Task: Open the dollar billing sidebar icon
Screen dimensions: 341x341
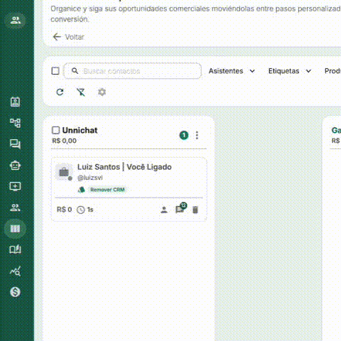Action: 15,292
